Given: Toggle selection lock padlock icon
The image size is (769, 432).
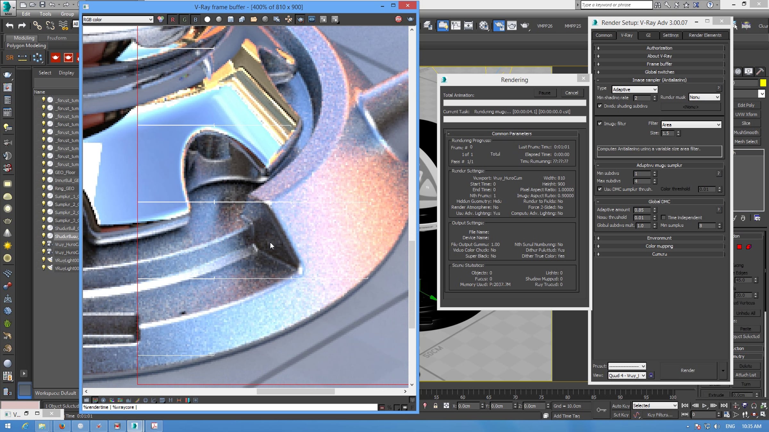Looking at the screenshot, I should click(435, 406).
